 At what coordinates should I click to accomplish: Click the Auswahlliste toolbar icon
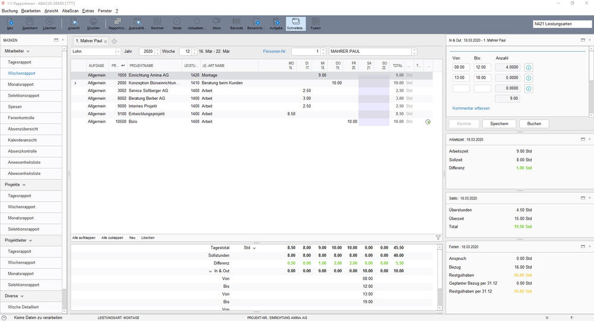click(x=137, y=24)
